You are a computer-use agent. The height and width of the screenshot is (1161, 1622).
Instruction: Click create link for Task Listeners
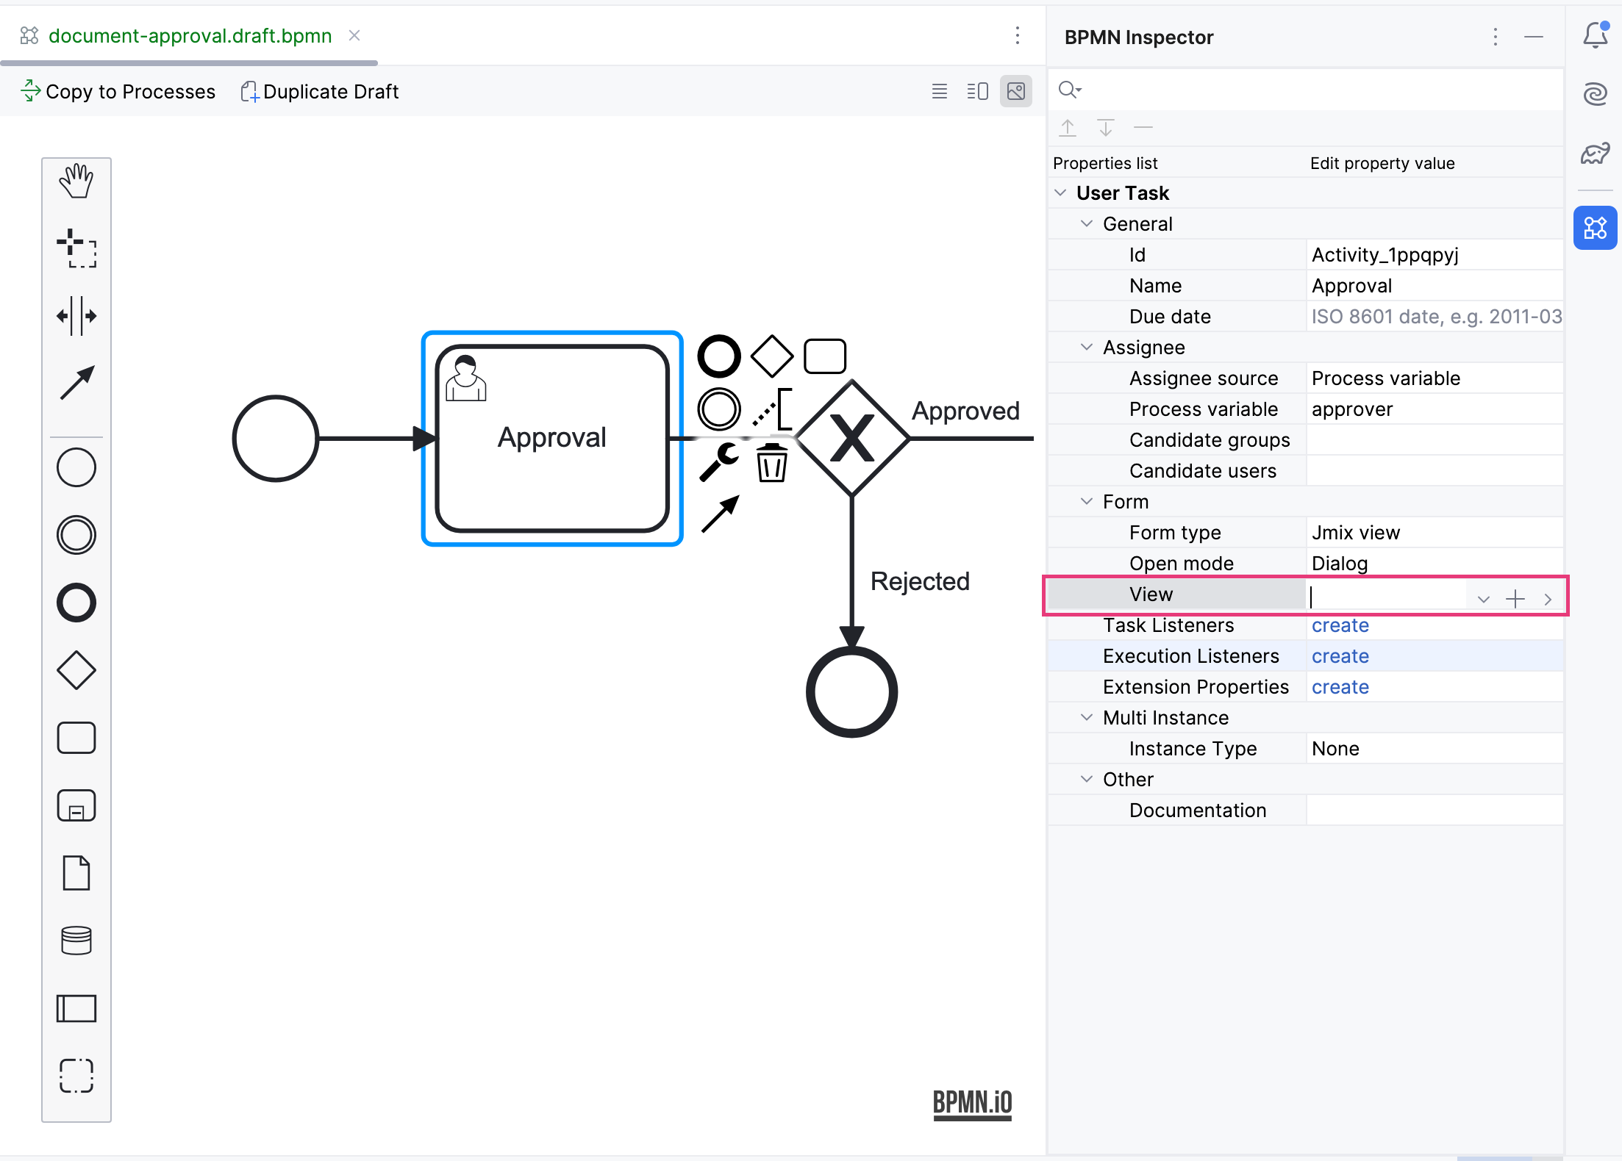pos(1339,625)
